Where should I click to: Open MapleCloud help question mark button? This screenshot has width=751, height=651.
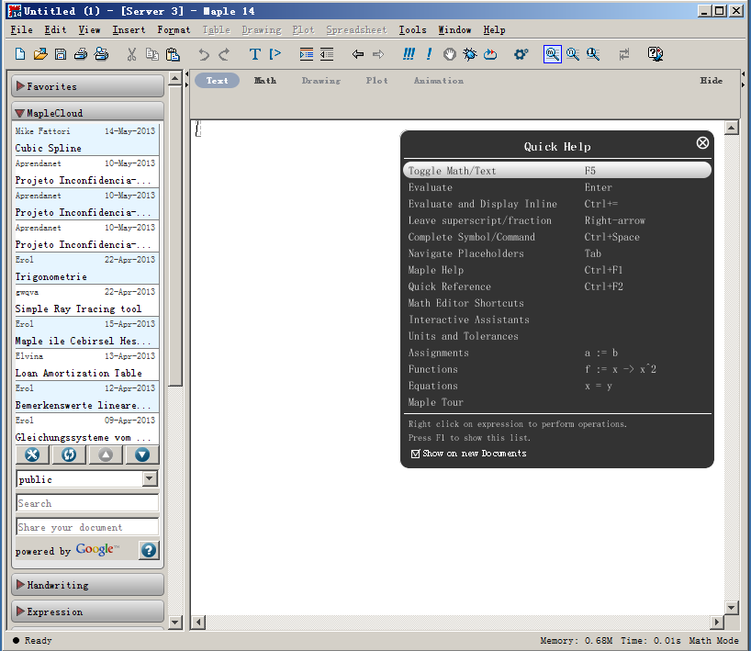(149, 550)
